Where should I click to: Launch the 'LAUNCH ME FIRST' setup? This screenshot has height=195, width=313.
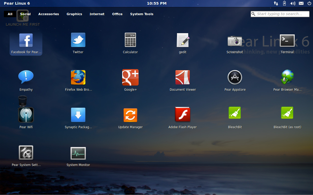(x=23, y=18)
